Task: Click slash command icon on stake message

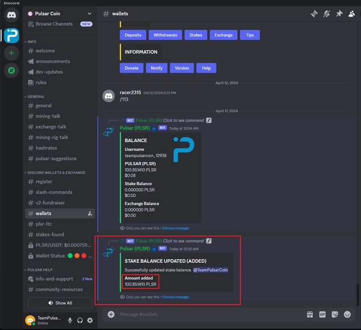Action: 209,241
